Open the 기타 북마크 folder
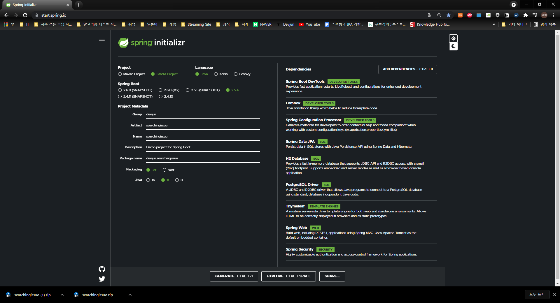560x303 pixels. pyautogui.click(x=514, y=24)
